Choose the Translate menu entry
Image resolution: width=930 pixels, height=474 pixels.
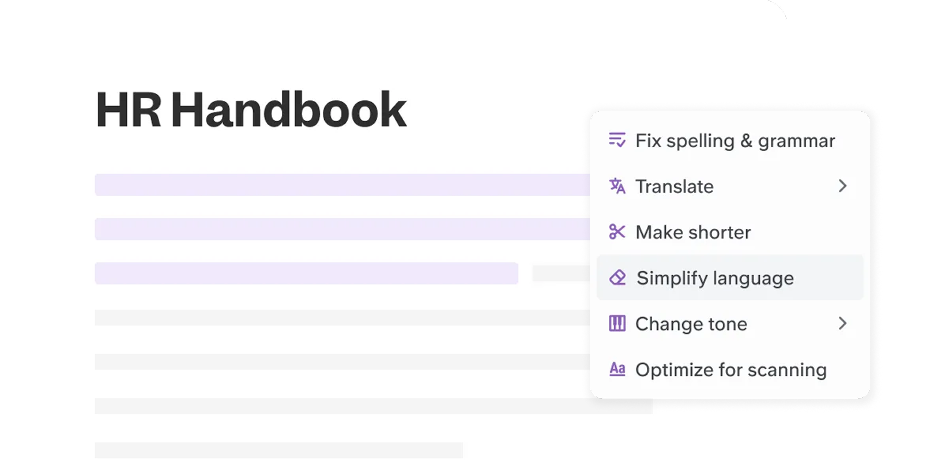point(674,186)
